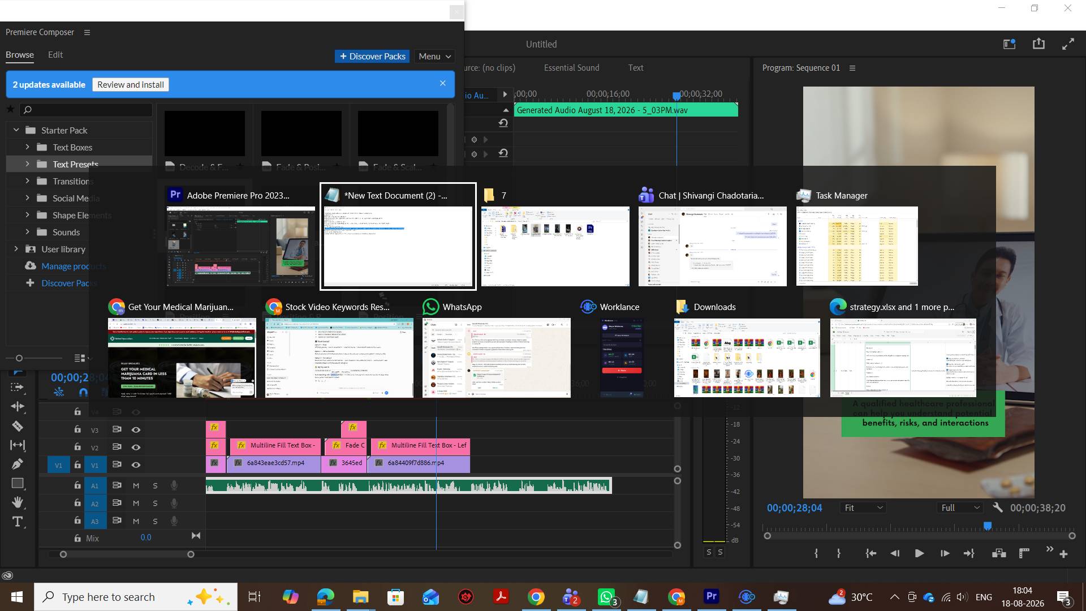Select the Pen tool
Viewport: 1086px width, 611px height.
click(x=17, y=464)
